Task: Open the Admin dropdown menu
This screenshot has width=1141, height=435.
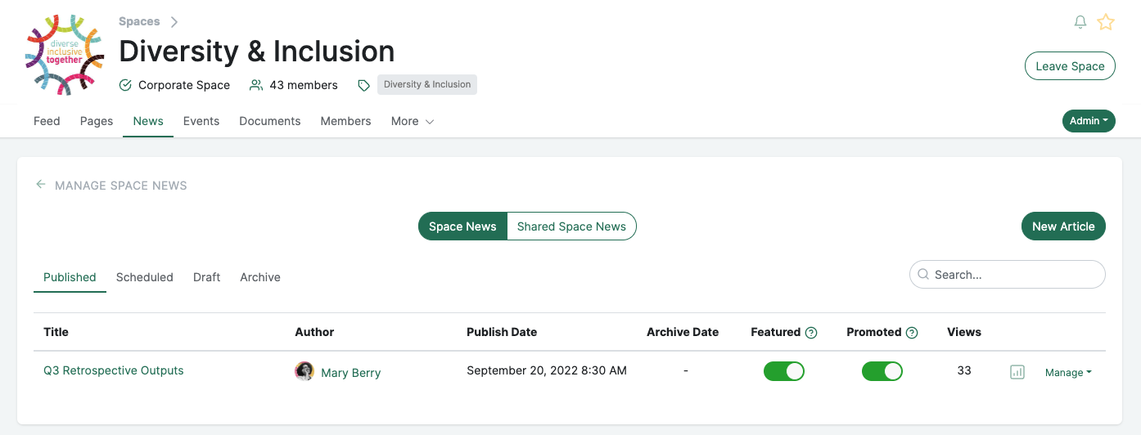Action: 1089,121
